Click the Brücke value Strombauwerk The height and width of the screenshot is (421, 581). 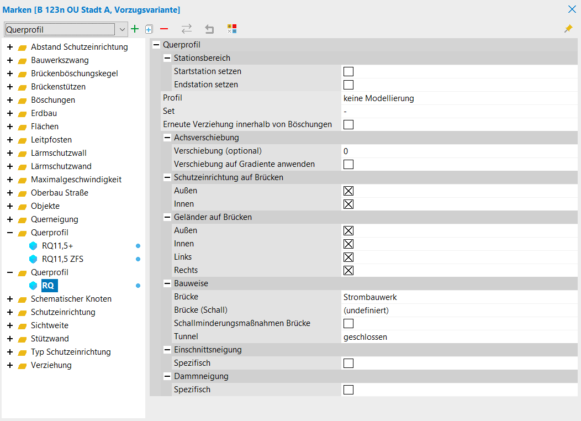[x=370, y=297]
